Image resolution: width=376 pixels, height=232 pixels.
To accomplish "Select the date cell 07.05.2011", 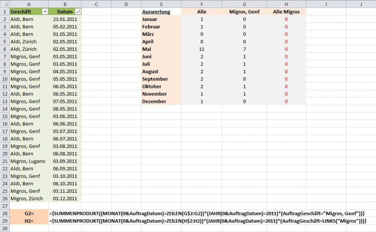I will click(x=65, y=101).
